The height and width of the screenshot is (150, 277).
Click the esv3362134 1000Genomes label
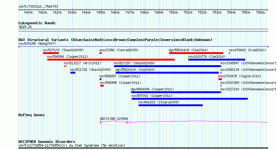click(x=248, y=70)
